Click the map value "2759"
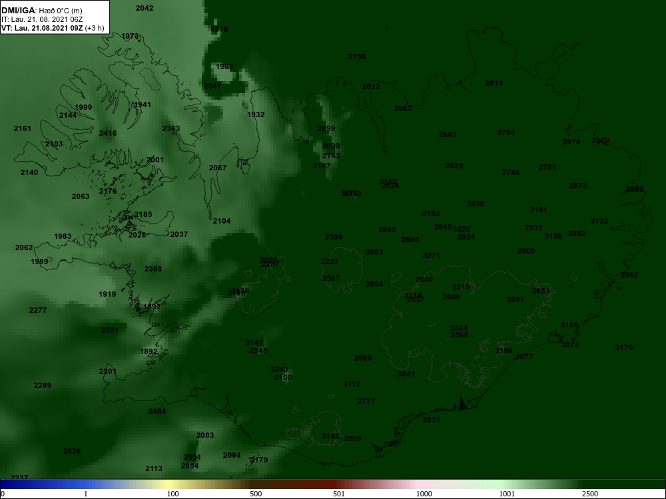 click(357, 57)
